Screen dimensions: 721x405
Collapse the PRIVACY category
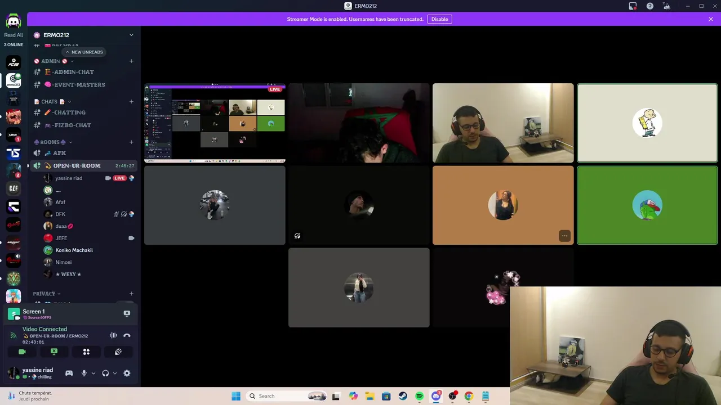47,294
